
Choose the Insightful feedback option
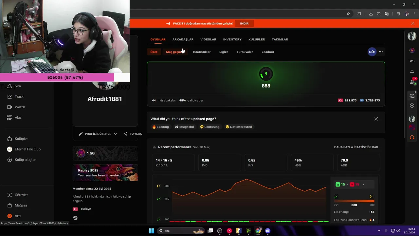(x=184, y=127)
